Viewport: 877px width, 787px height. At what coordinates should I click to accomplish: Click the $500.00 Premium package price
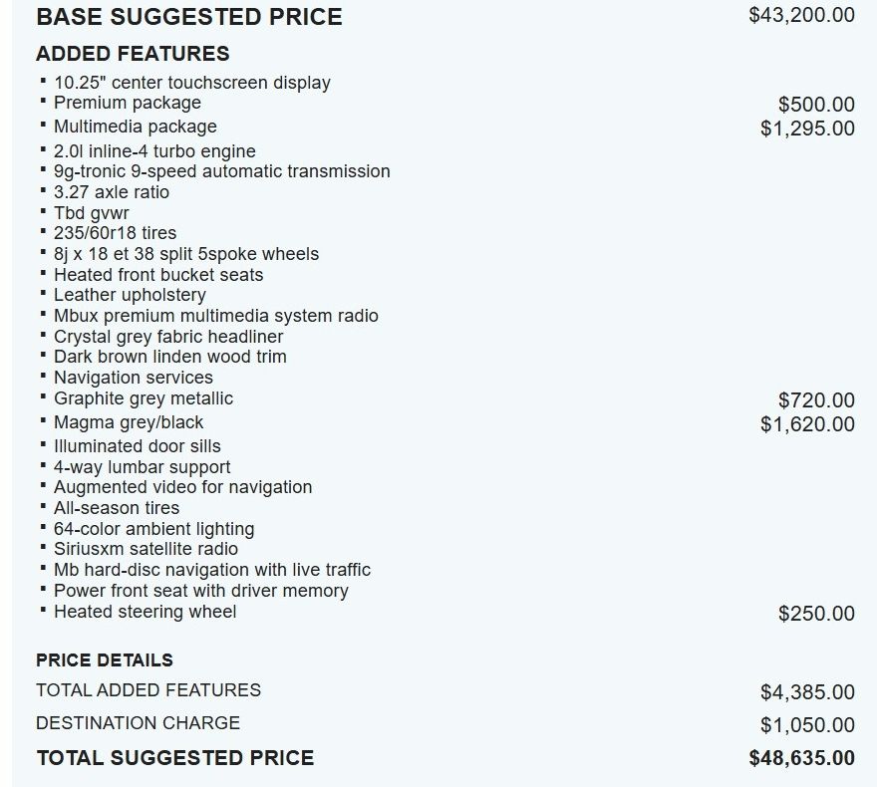[816, 105]
